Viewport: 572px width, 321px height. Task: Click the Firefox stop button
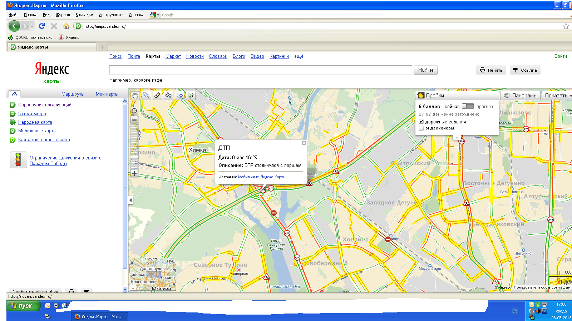tap(54, 26)
